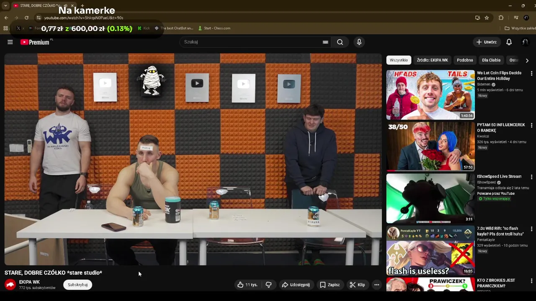Click the Sidemen channel name
The height and width of the screenshot is (301, 536).
(x=483, y=84)
